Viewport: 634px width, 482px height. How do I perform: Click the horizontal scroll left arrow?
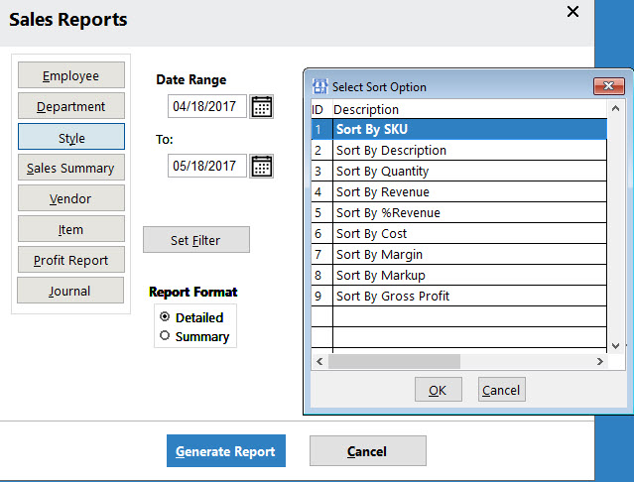pos(319,361)
